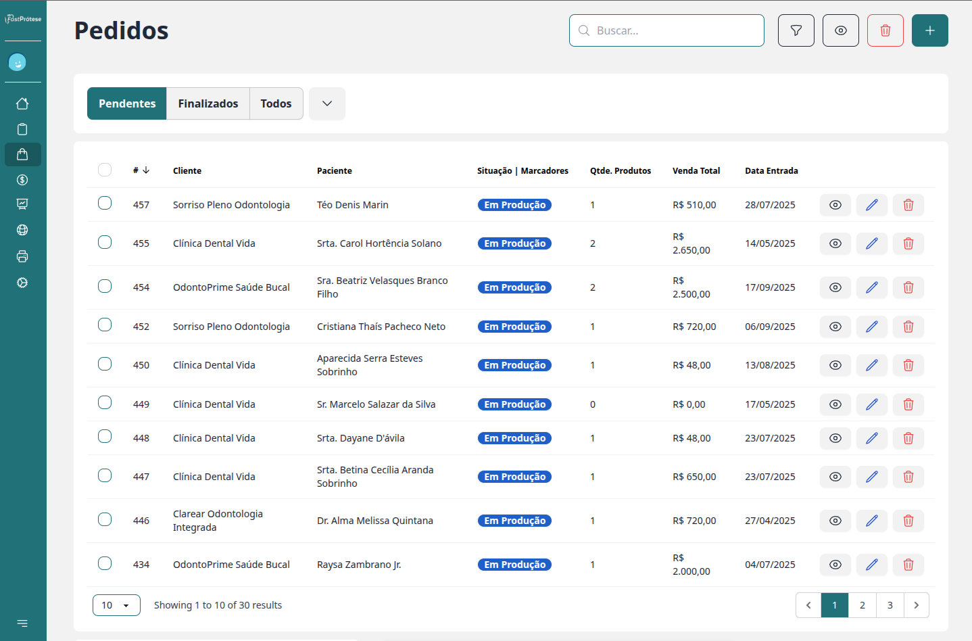972x641 pixels.
Task: Open financial dollar icon in sidebar
Action: pos(22,180)
